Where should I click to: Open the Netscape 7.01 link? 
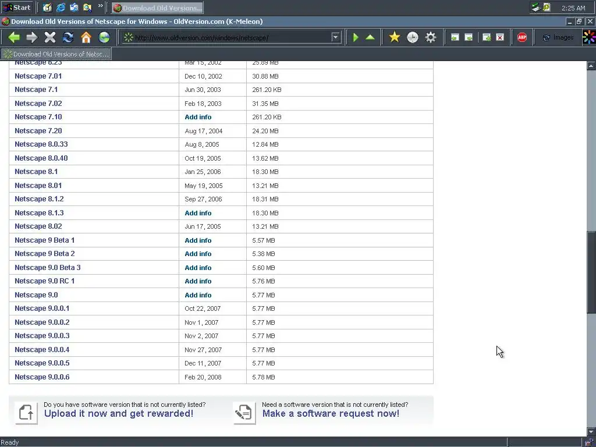tap(38, 76)
